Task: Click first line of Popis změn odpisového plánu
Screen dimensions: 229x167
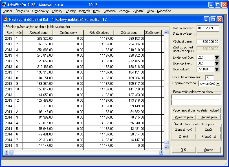Action: [197, 97]
